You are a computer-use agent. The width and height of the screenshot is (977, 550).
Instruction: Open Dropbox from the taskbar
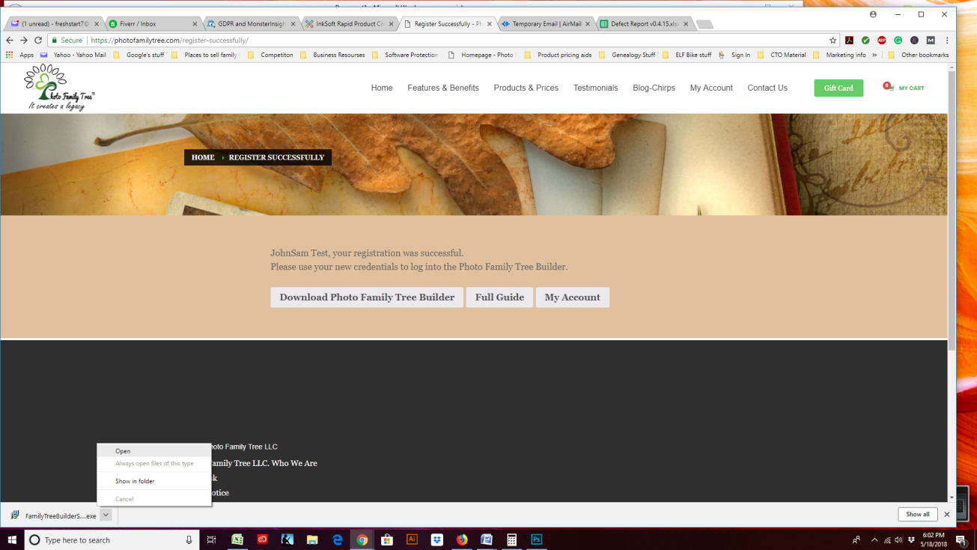tap(436, 540)
